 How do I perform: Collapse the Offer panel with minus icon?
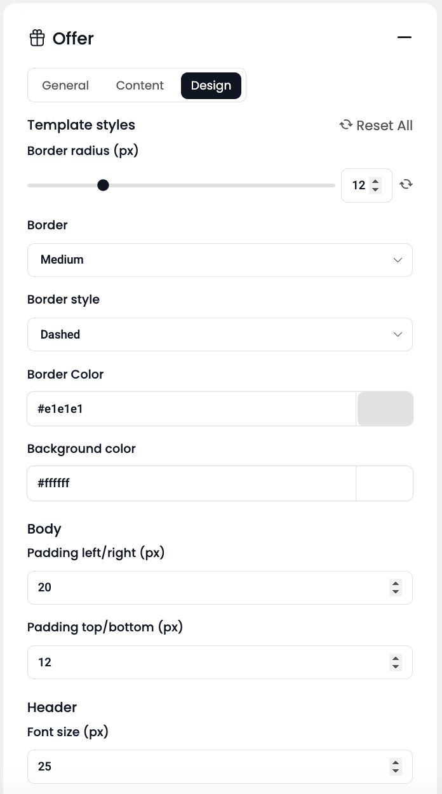[x=405, y=37]
